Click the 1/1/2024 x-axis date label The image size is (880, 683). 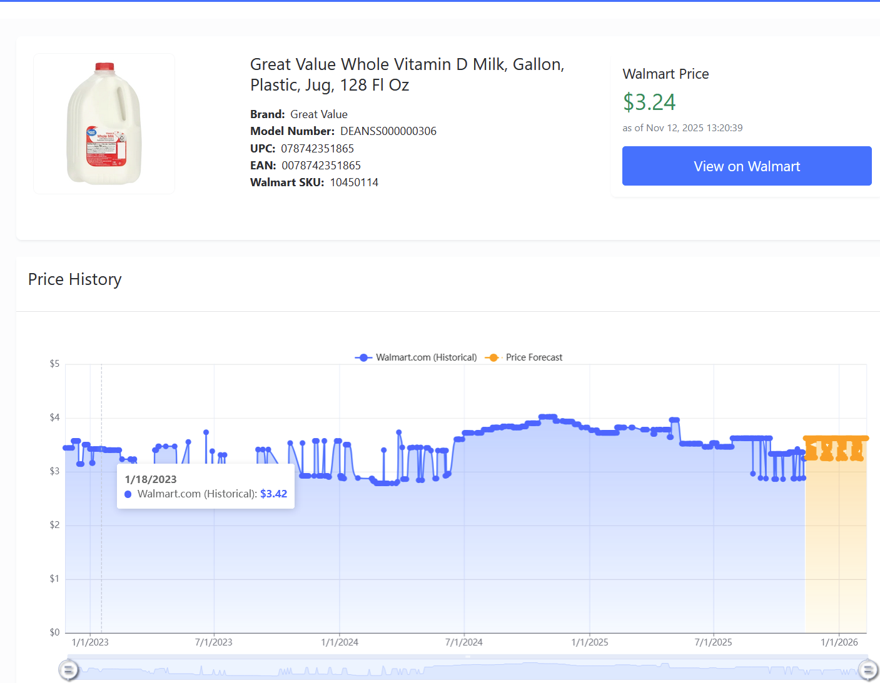coord(340,642)
